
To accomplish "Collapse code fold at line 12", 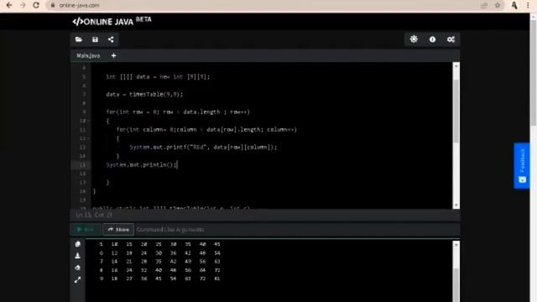I will [x=88, y=138].
